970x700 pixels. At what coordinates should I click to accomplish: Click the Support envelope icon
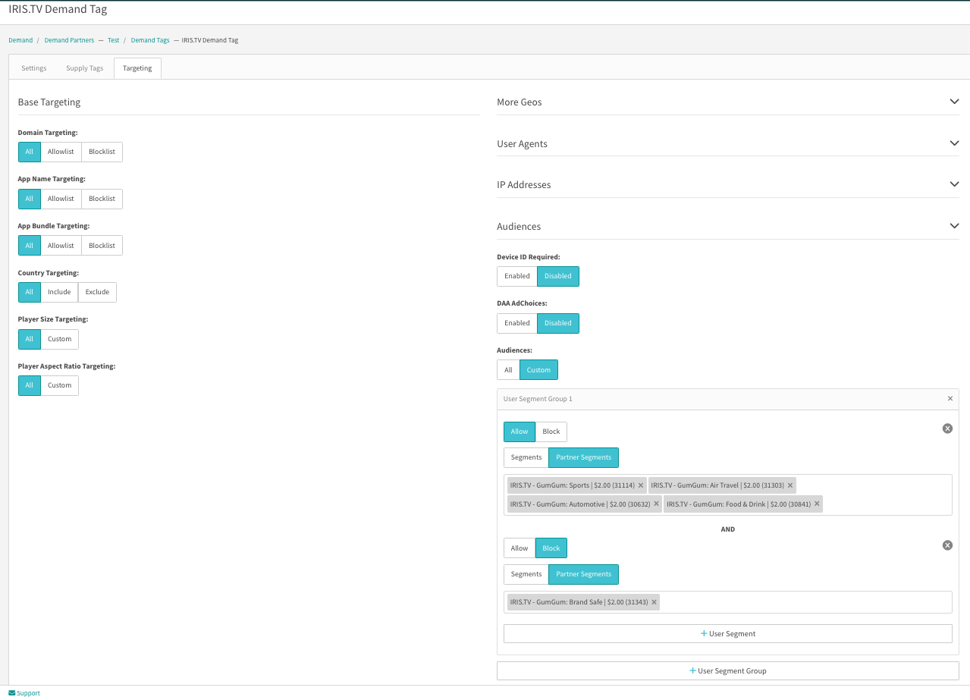coord(12,693)
